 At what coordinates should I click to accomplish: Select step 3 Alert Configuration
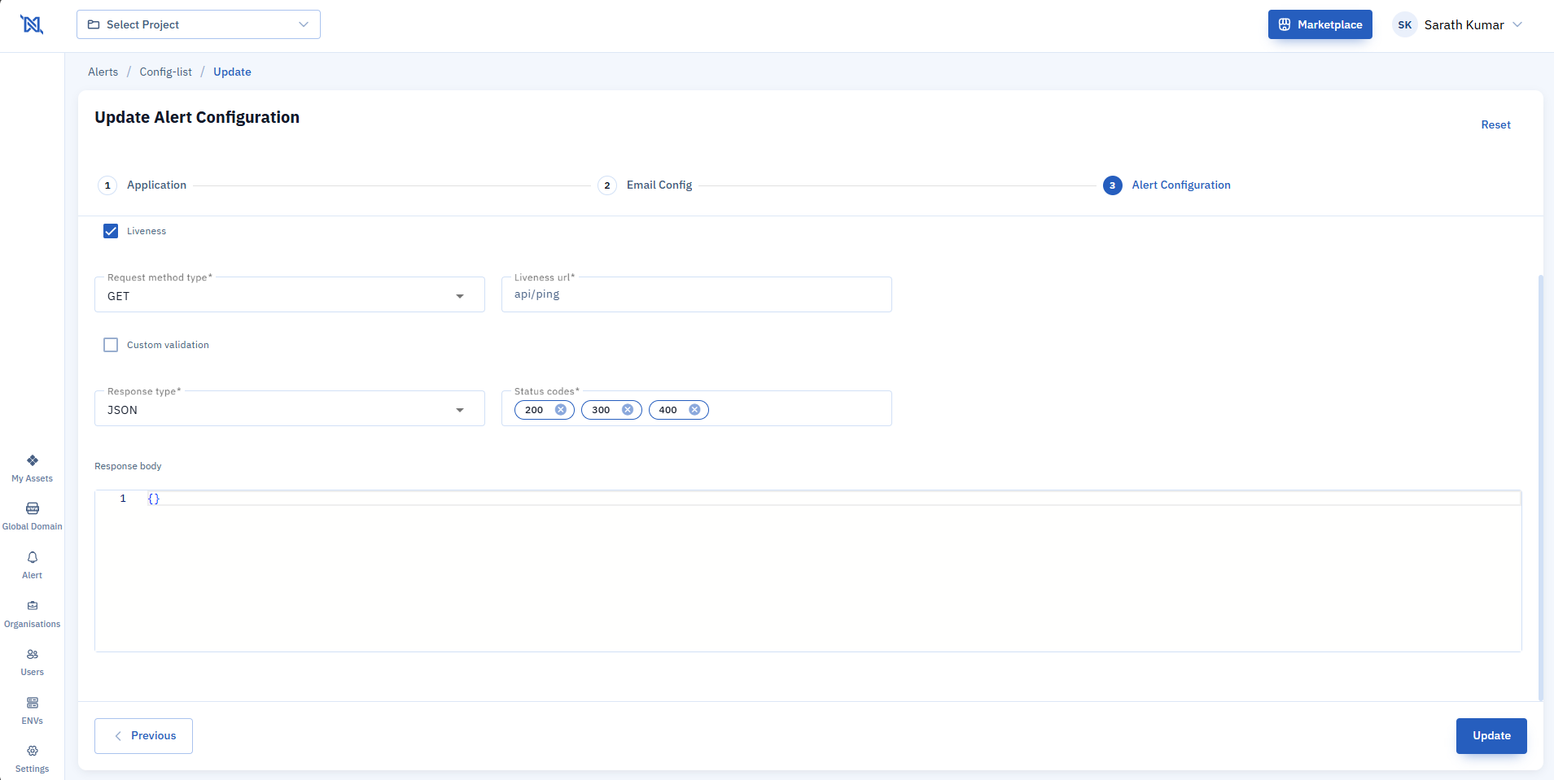pyautogui.click(x=1167, y=185)
